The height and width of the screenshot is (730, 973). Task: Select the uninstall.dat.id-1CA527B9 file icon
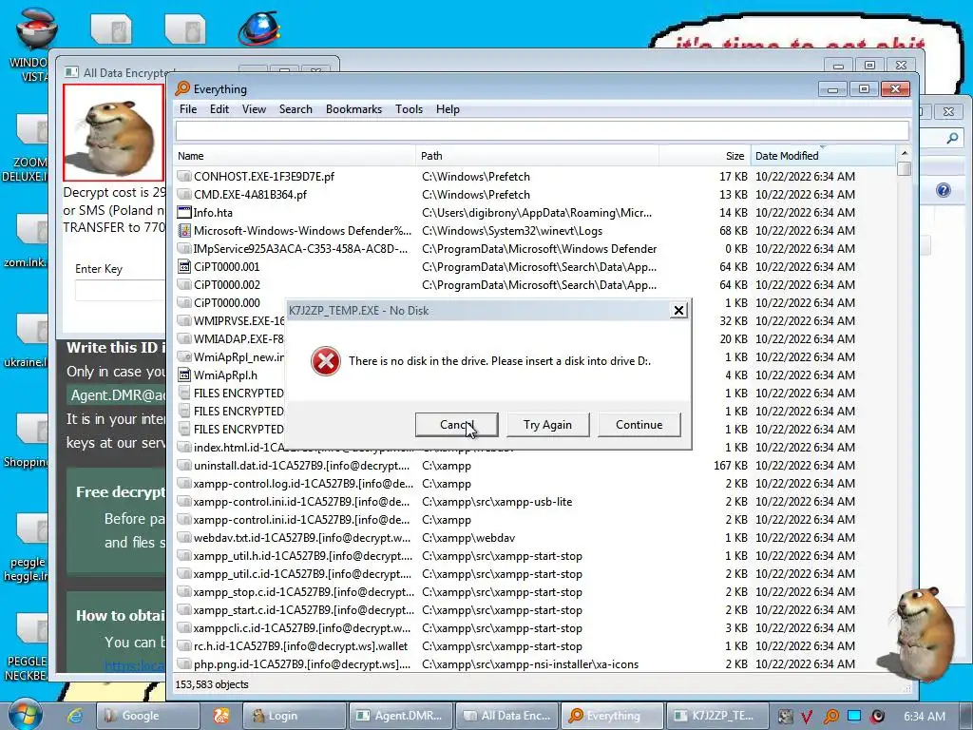pos(183,465)
